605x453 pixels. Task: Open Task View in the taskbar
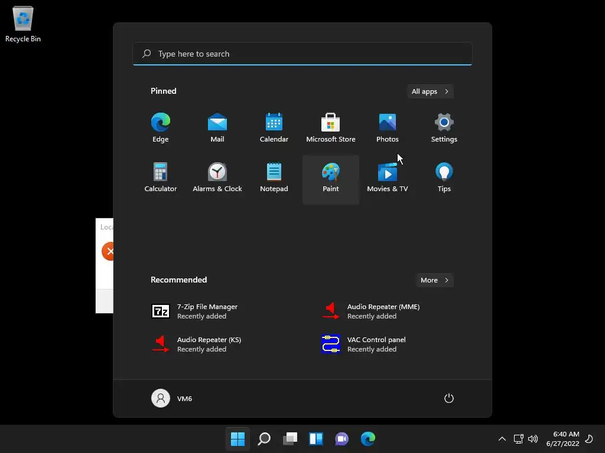(x=290, y=439)
